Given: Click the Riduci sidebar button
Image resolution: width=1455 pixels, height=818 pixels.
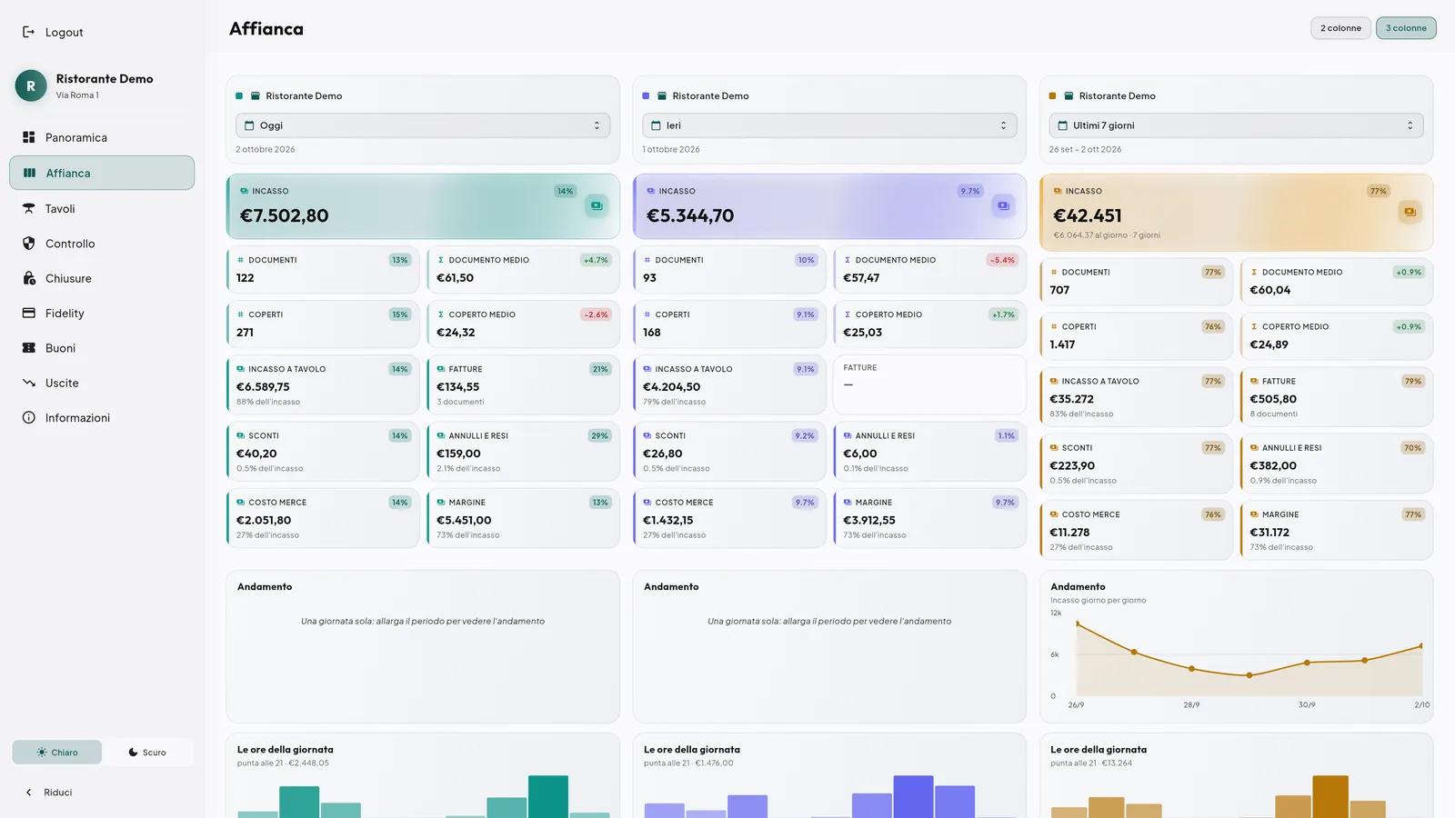Looking at the screenshot, I should [102, 793].
